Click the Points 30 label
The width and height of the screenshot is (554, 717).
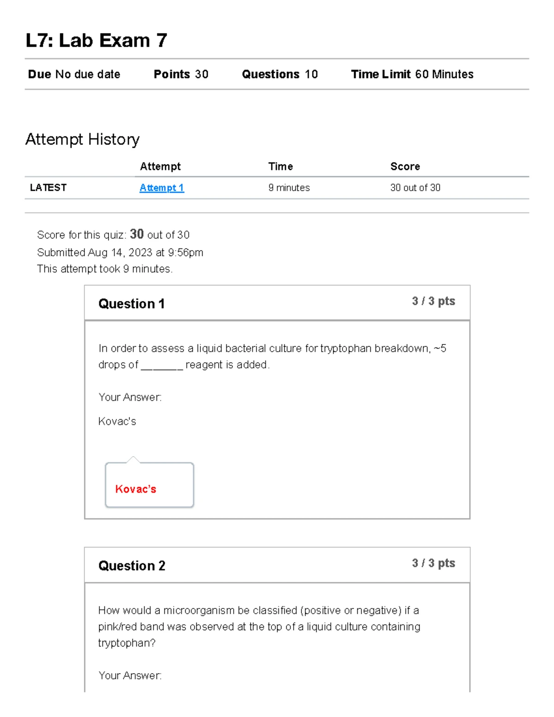pos(181,74)
